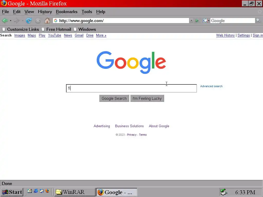Screen dimensions: 263x197
Task: Reload the page with the Refresh icon
Action: click(x=29, y=21)
